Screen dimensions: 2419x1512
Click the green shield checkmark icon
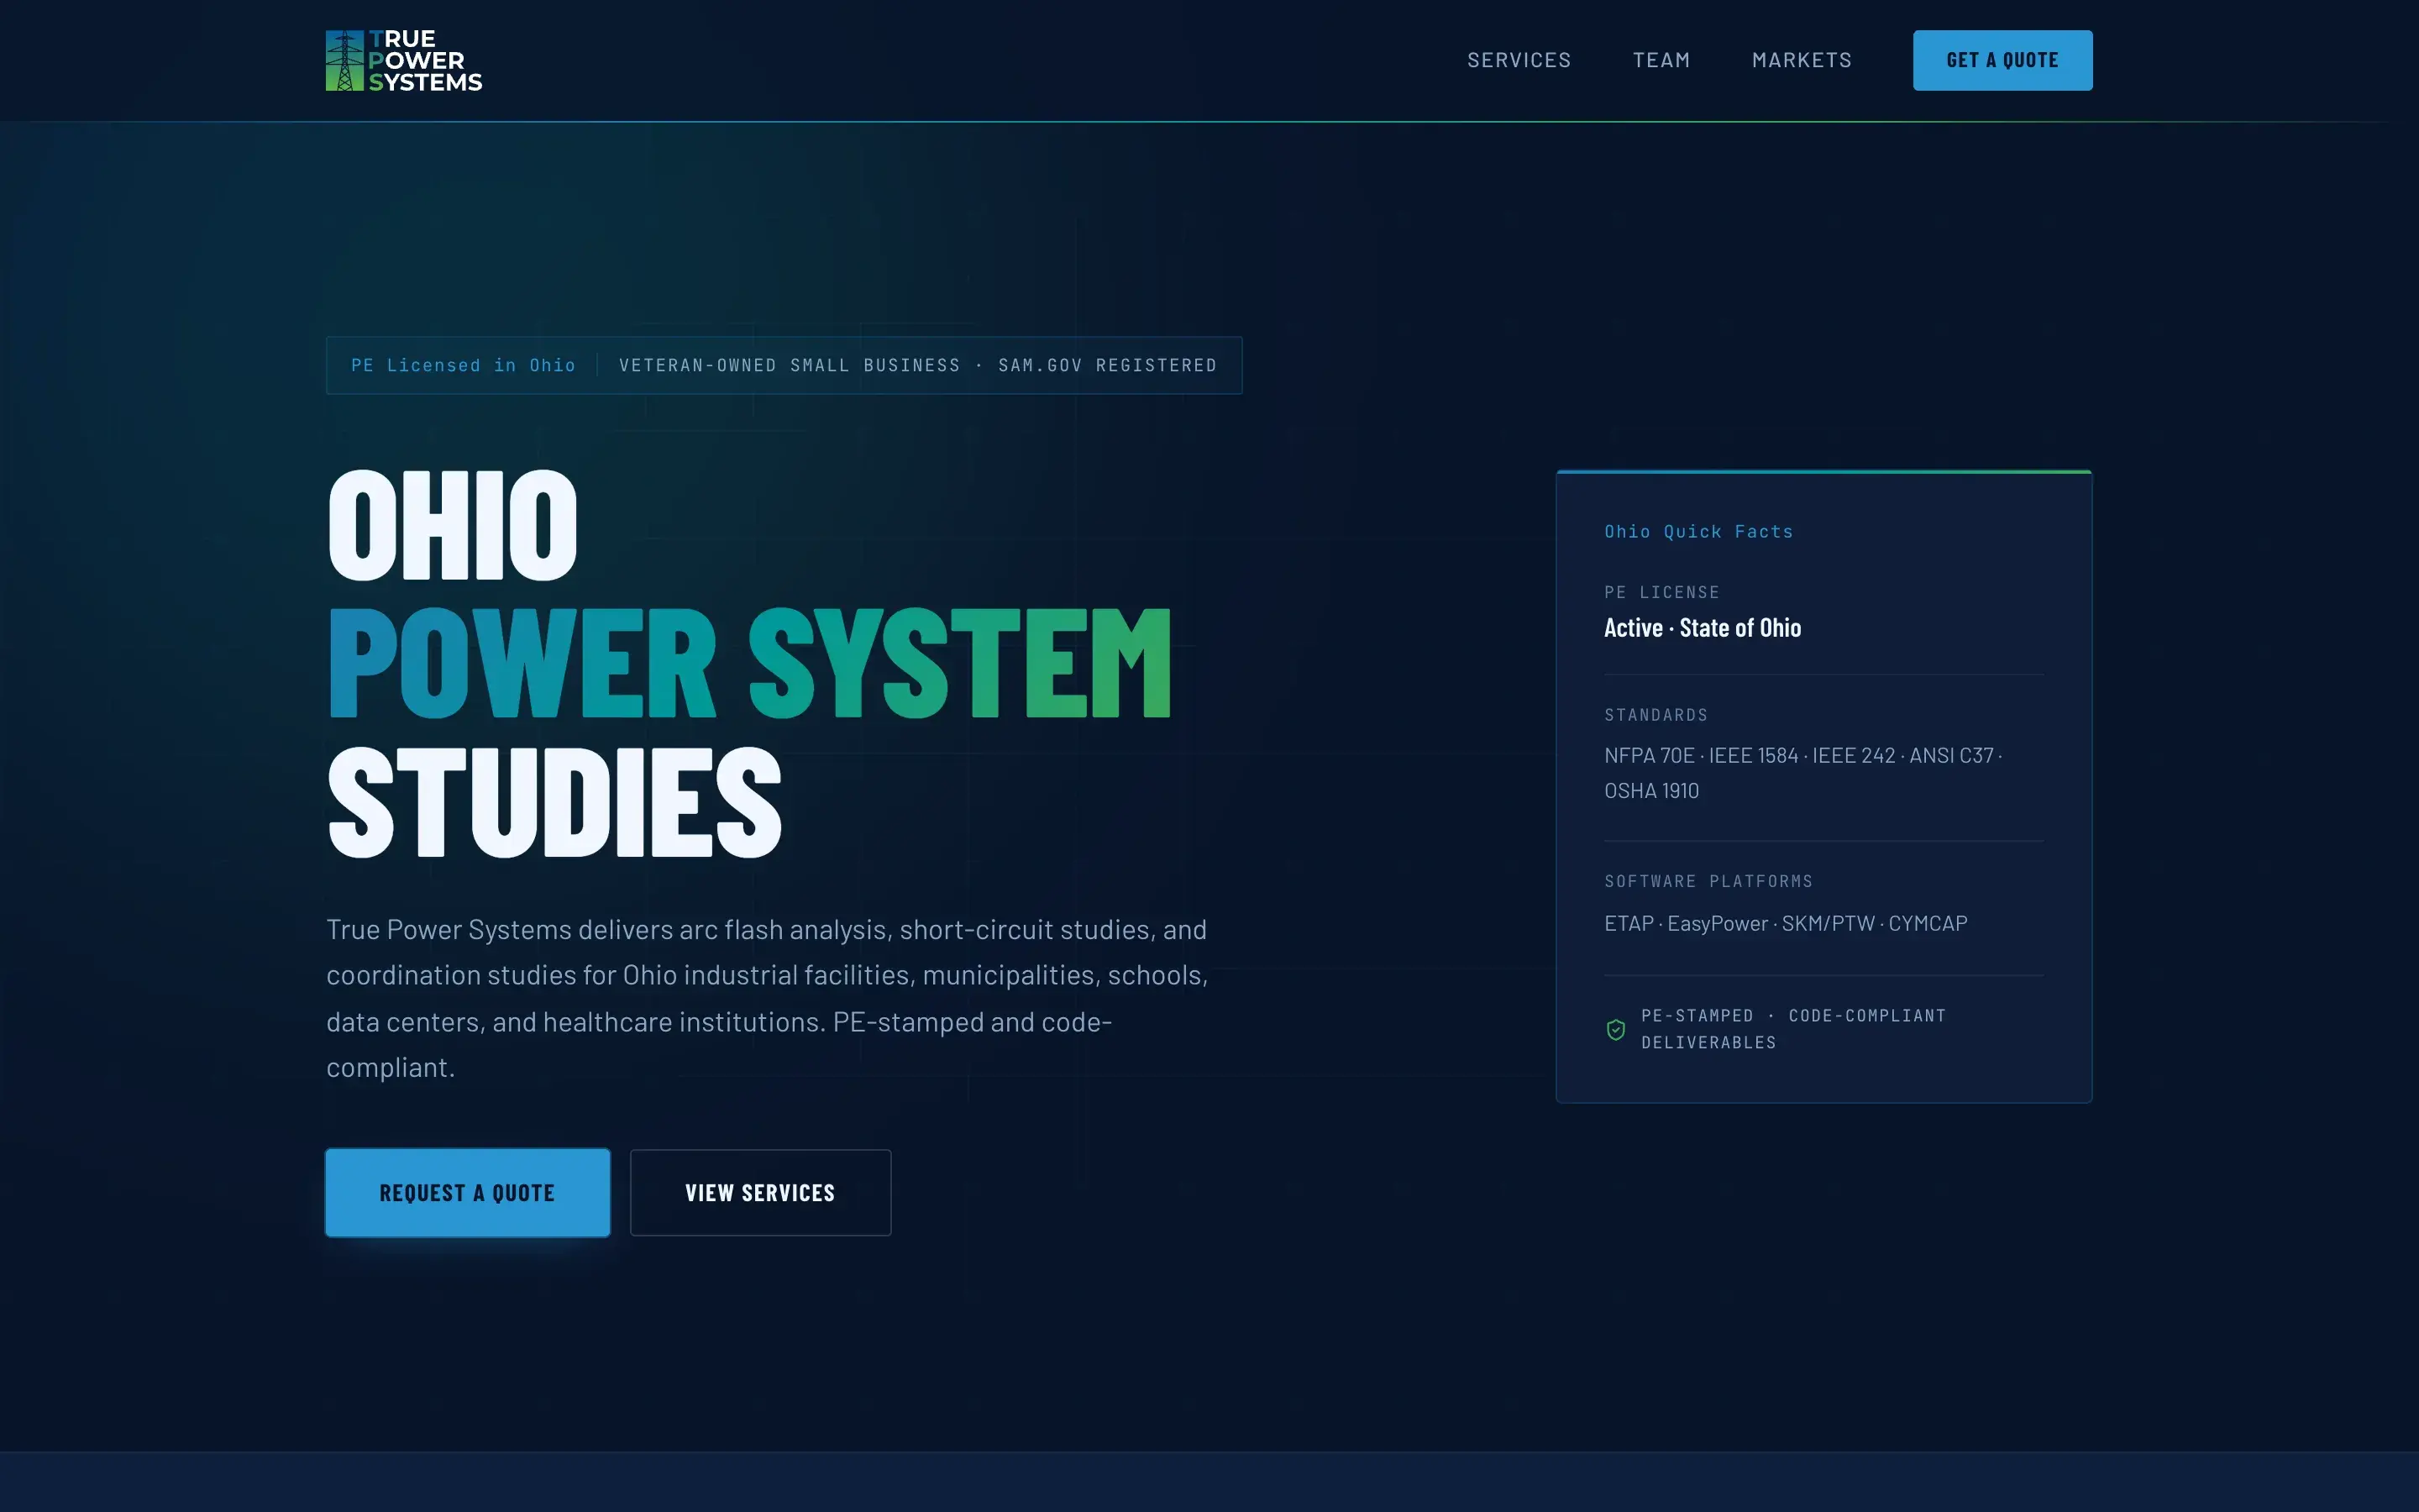[x=1615, y=1029]
